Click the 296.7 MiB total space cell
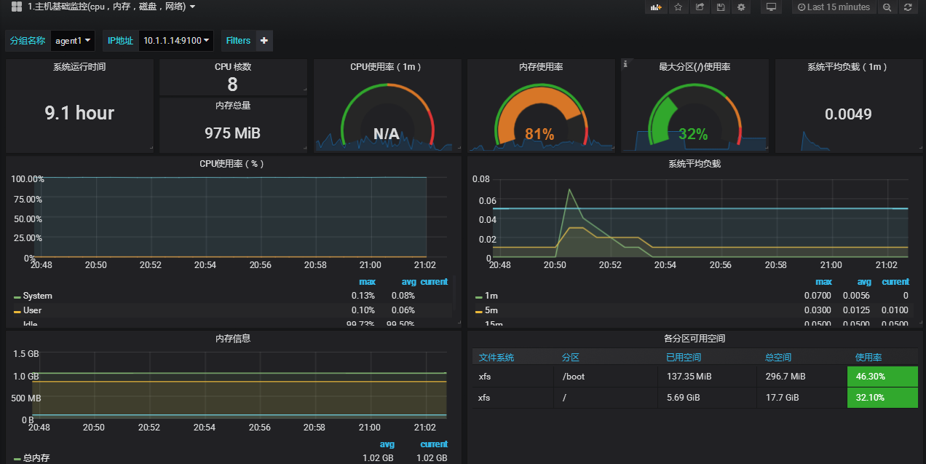 point(801,377)
